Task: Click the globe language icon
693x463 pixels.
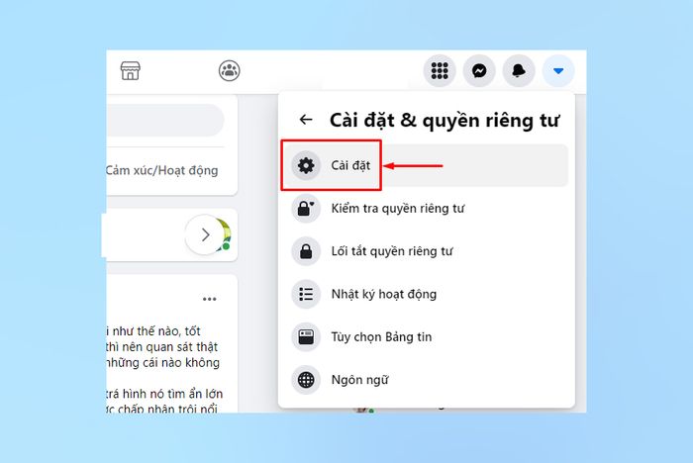Action: point(306,380)
